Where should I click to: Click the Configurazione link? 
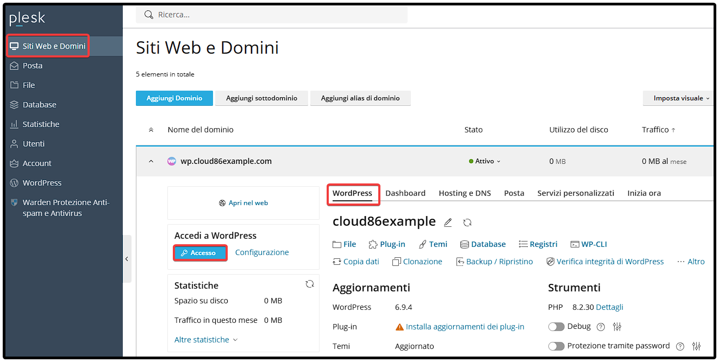click(262, 252)
